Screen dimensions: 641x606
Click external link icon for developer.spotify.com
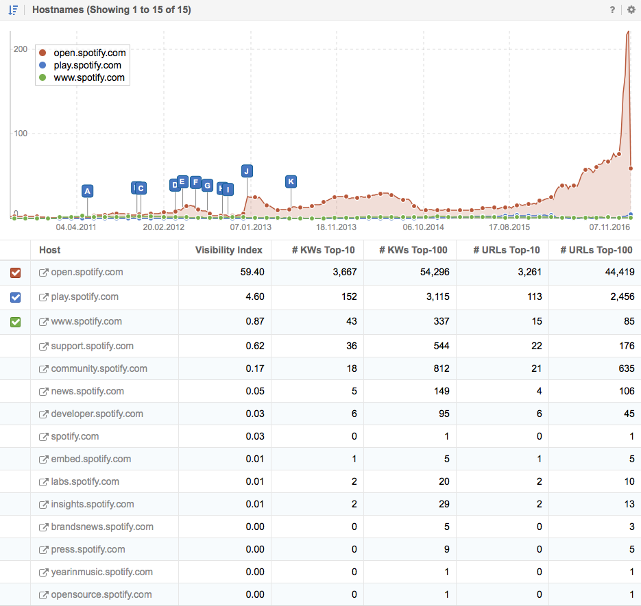(44, 414)
